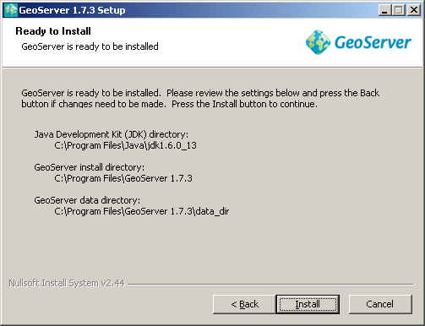Click the Nullsoft Install System v2.44 text
Image resolution: width=425 pixels, height=326 pixels.
pyautogui.click(x=67, y=283)
